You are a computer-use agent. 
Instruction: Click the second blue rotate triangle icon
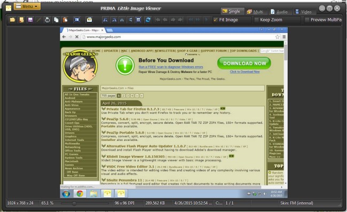coord(114,20)
